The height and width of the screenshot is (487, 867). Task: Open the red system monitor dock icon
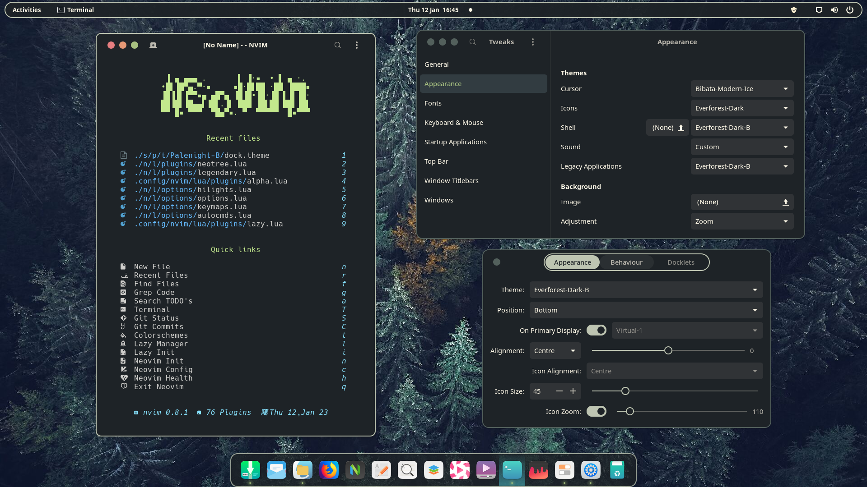pyautogui.click(x=538, y=470)
